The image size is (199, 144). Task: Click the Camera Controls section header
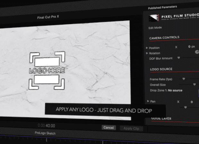click(164, 38)
